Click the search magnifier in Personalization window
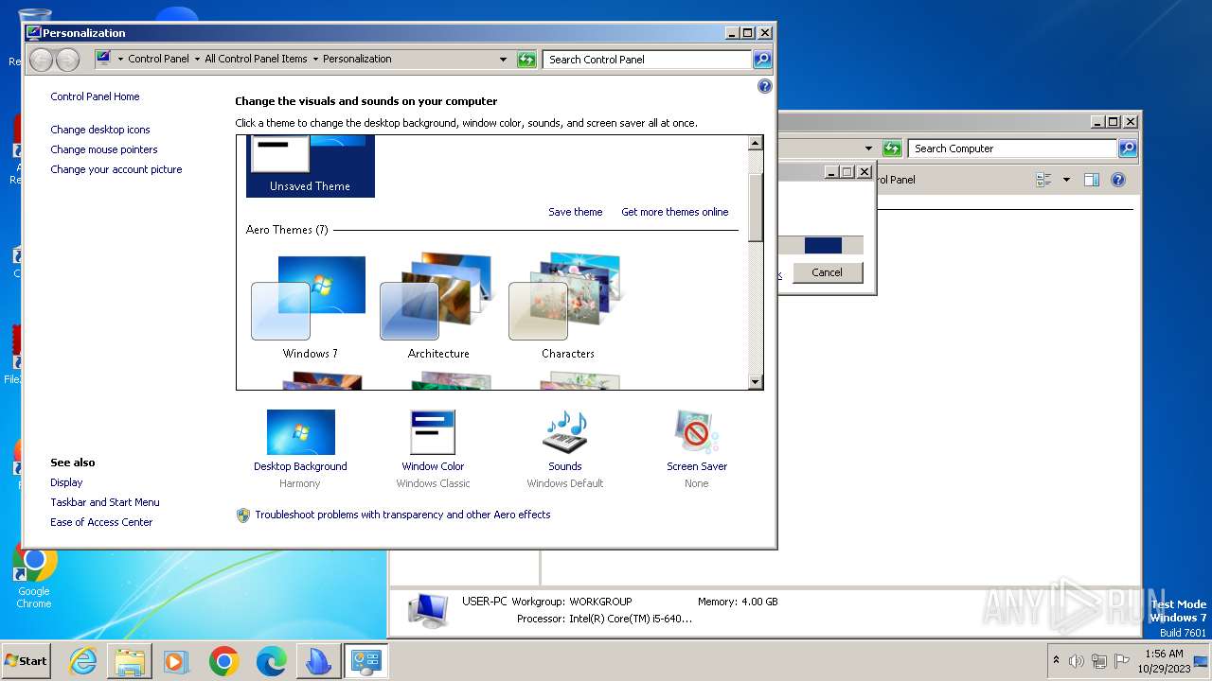This screenshot has width=1212, height=681. click(x=761, y=60)
